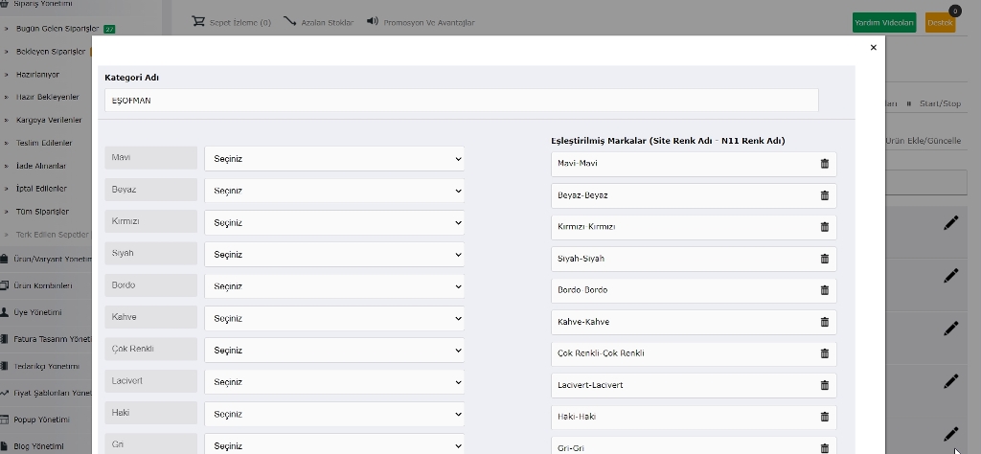
Task: Remove the Siyah-Siyah pair via trash icon
Action: (x=824, y=259)
